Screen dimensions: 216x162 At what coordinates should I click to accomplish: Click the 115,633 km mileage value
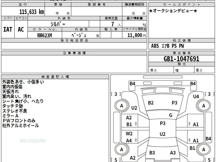[x=32, y=12]
